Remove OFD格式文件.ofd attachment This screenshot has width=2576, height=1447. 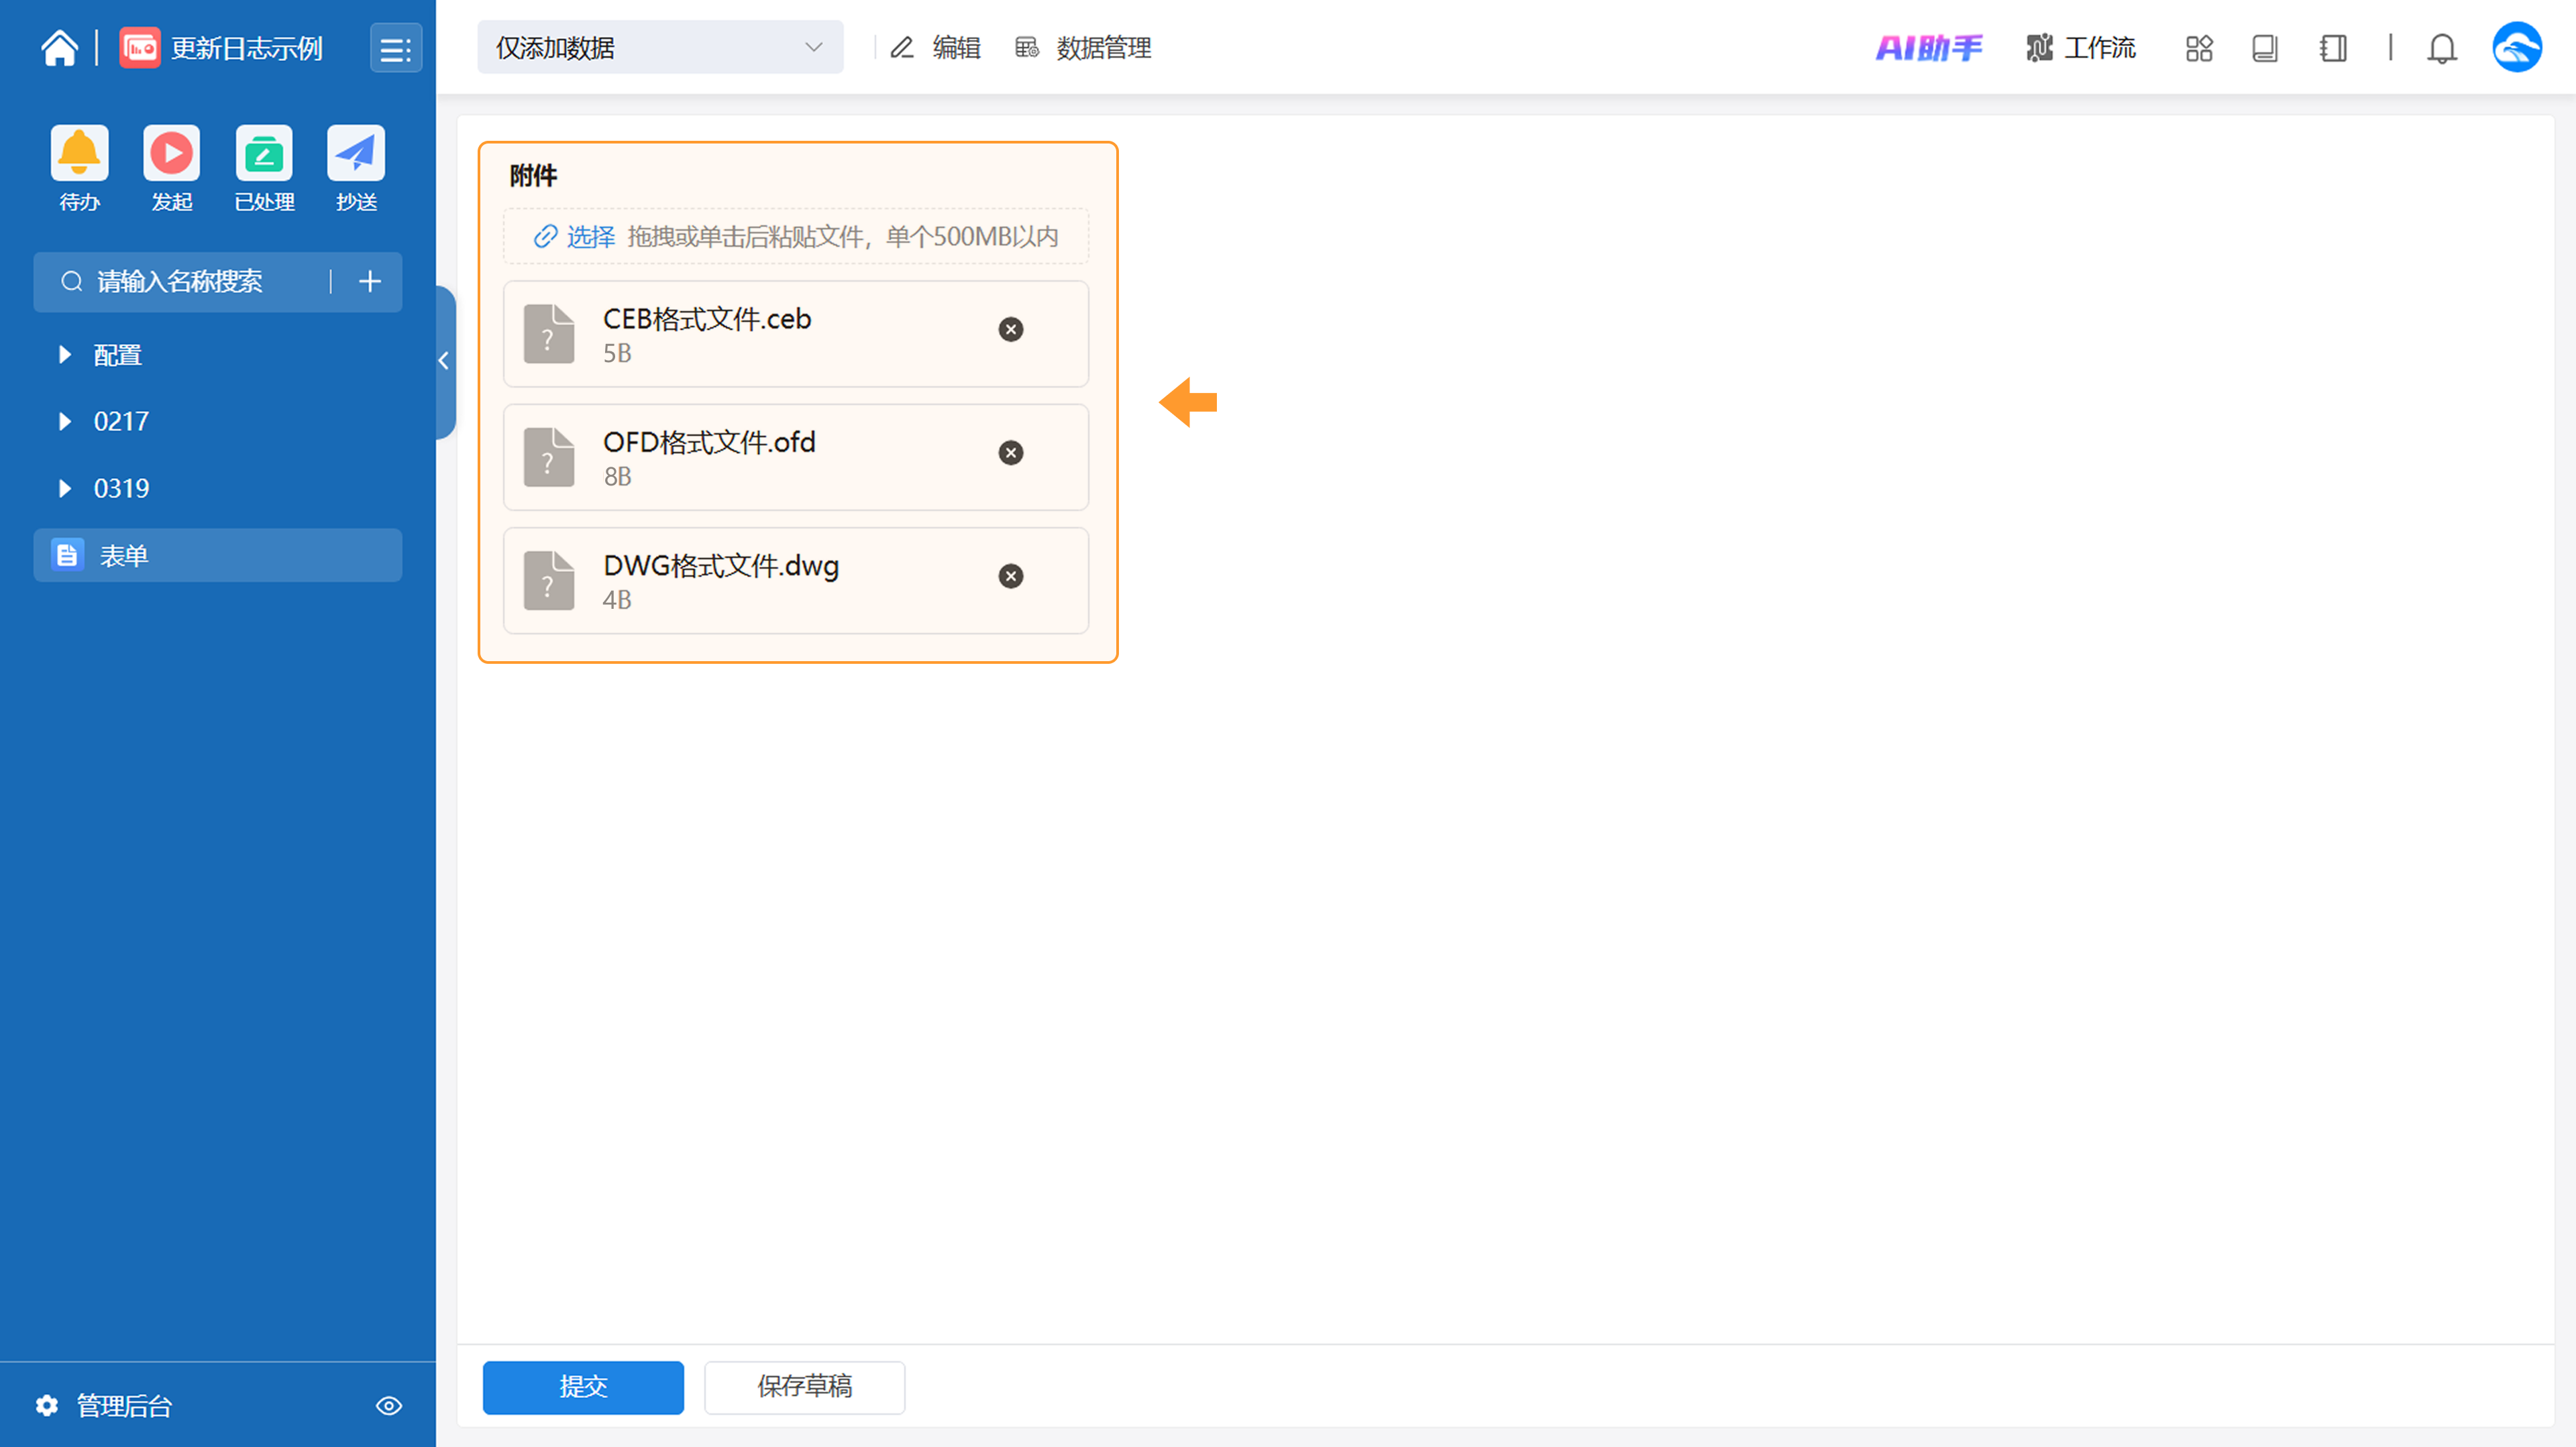click(1011, 453)
